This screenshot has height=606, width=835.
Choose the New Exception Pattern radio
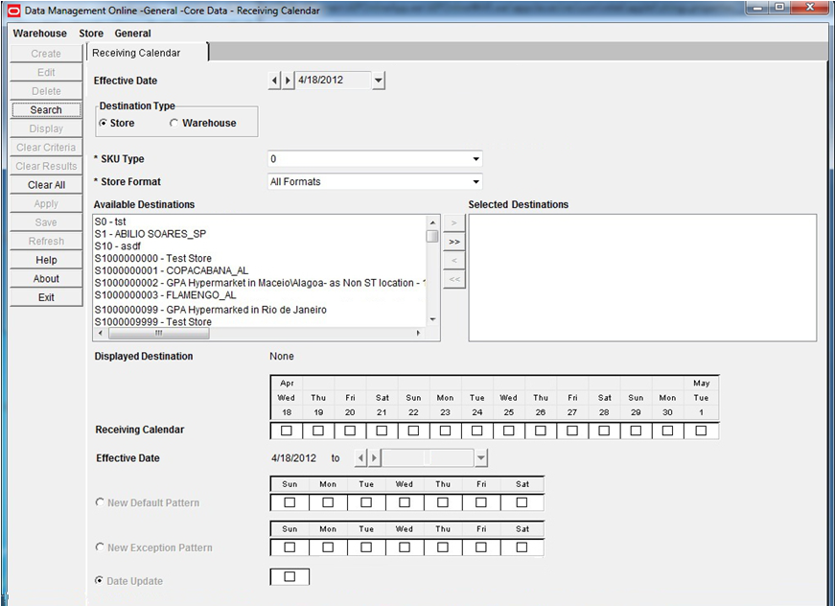pyautogui.click(x=100, y=547)
